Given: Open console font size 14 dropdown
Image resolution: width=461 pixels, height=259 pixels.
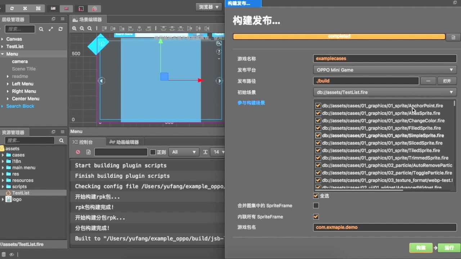Looking at the screenshot, I should click(x=218, y=152).
